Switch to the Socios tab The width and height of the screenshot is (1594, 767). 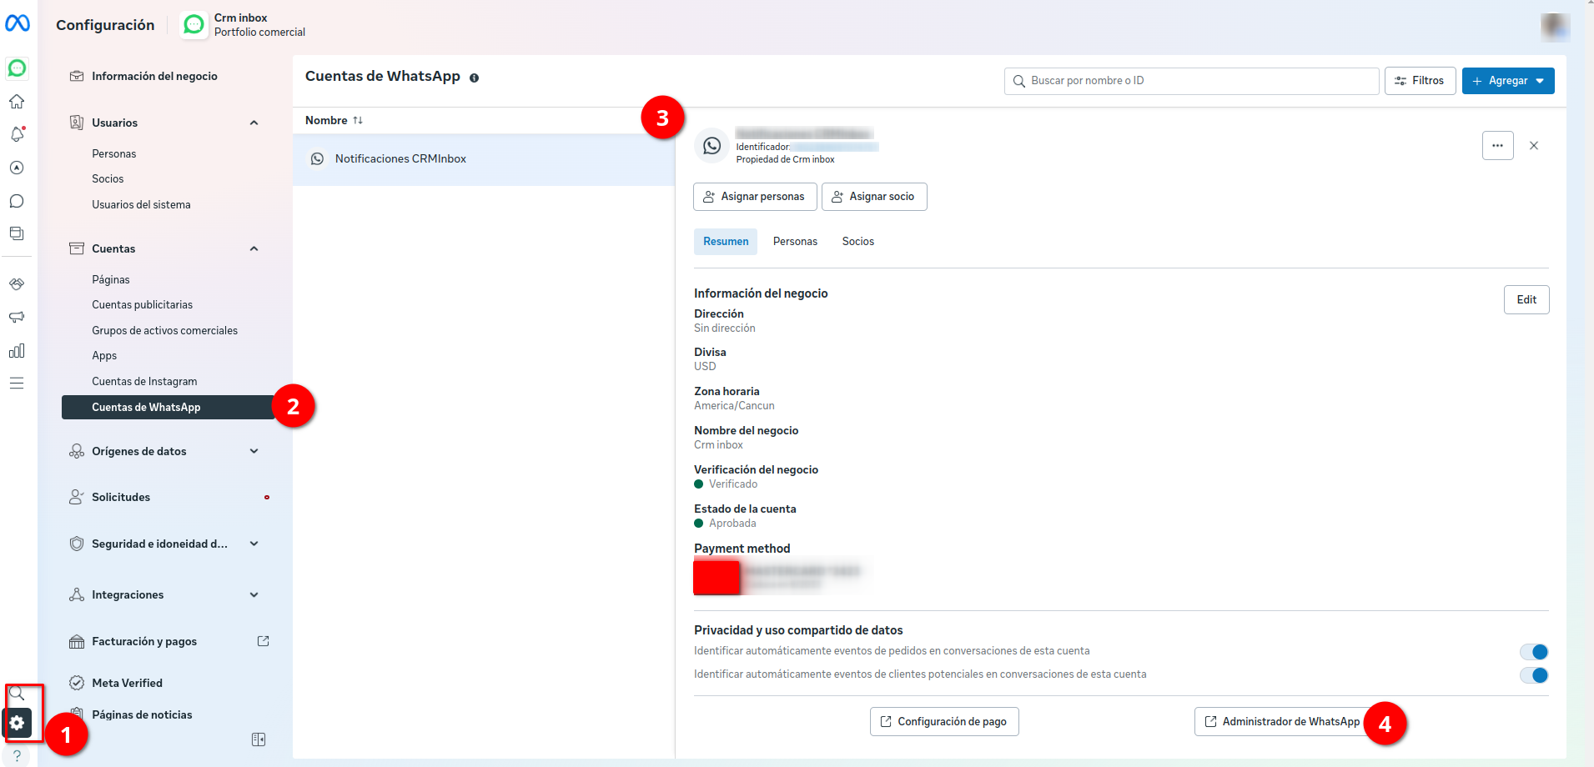coord(857,242)
